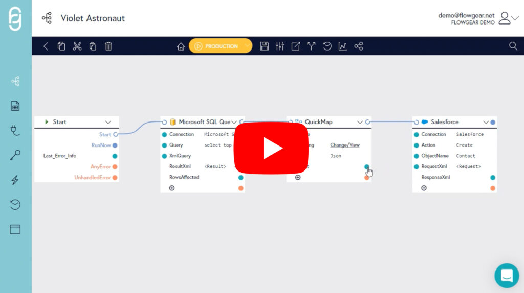This screenshot has height=293, width=524.
Task: Click the Start output connector circle
Action: pos(116,134)
